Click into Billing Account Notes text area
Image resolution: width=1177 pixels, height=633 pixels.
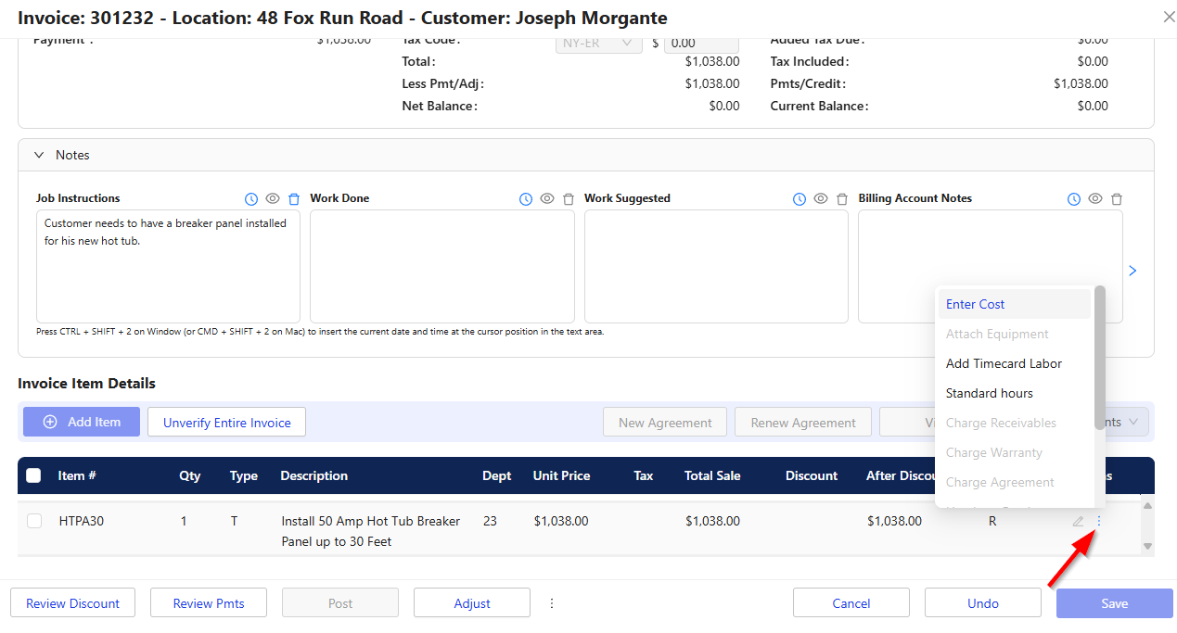coord(991,266)
